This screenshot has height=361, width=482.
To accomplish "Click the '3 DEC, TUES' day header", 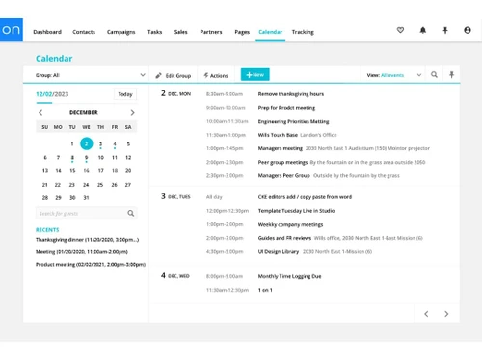I will (x=175, y=196).
